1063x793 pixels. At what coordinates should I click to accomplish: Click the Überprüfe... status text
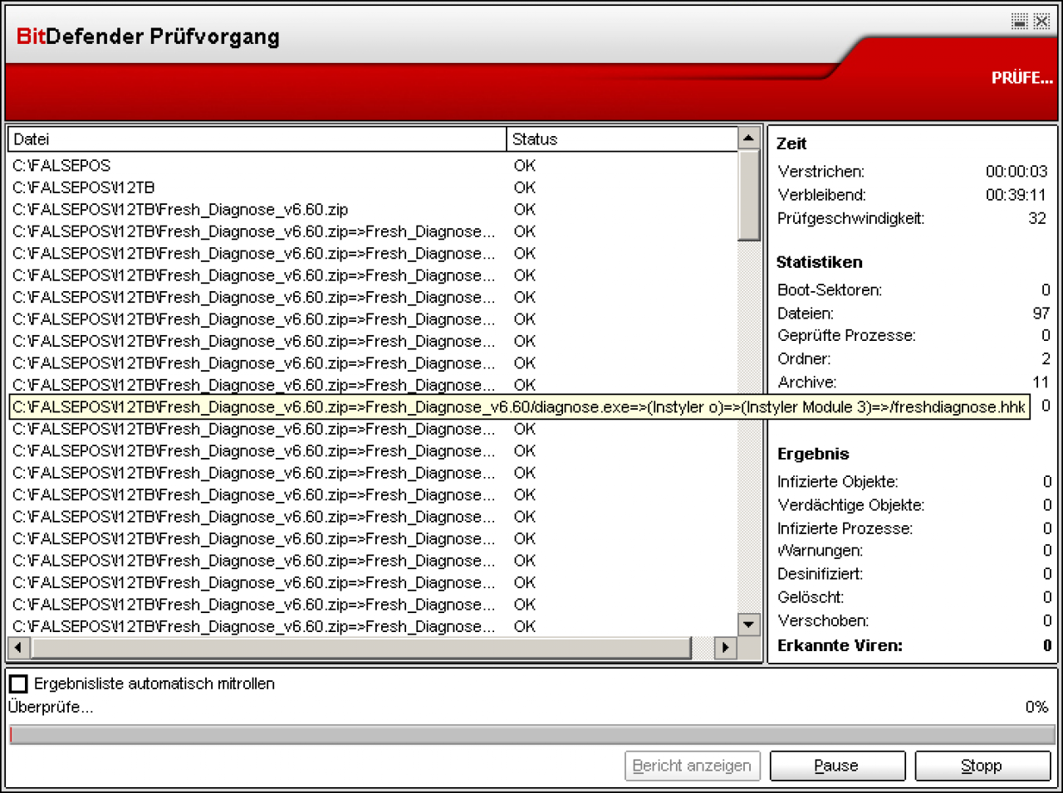pyautogui.click(x=51, y=707)
